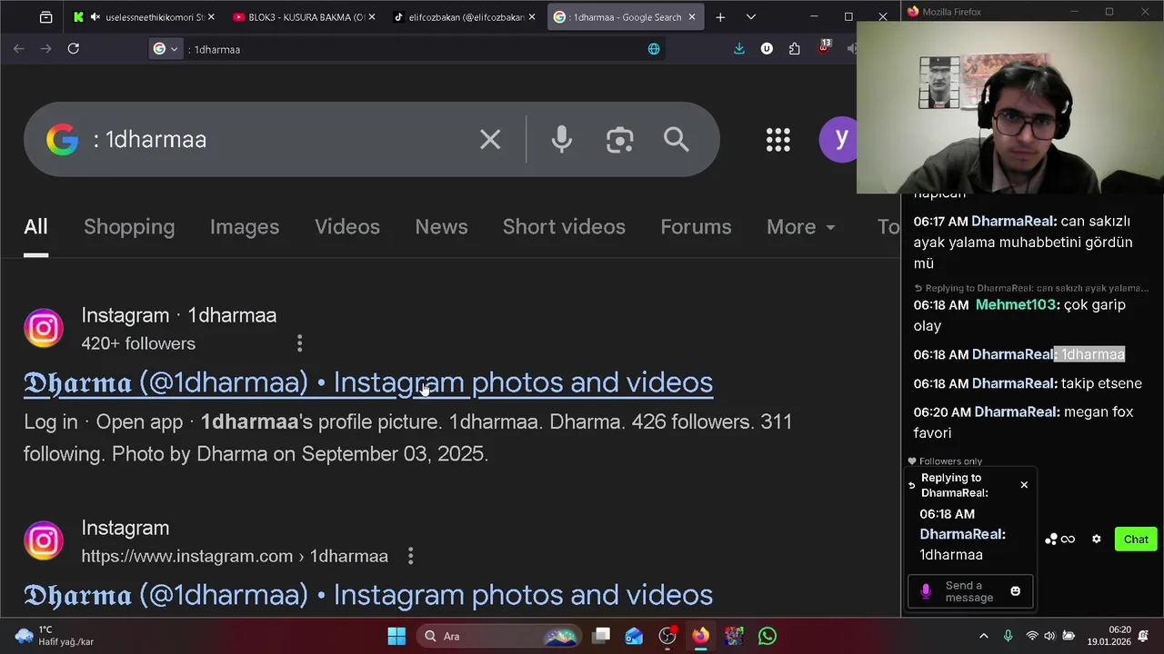The width and height of the screenshot is (1164, 654).
Task: Click the browser address bar
Action: (409, 49)
